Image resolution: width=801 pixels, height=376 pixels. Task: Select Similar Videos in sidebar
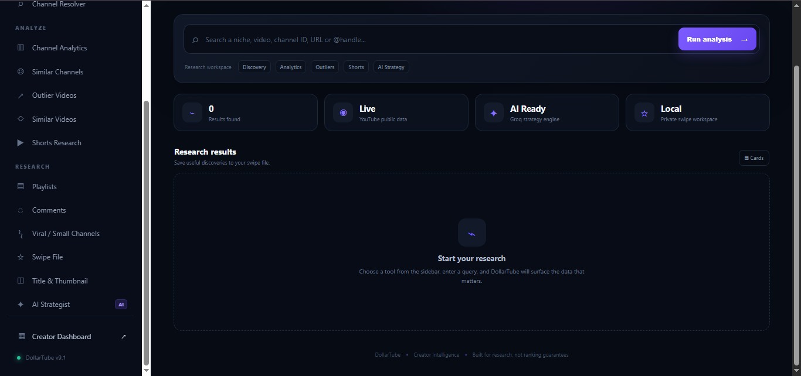[71, 119]
